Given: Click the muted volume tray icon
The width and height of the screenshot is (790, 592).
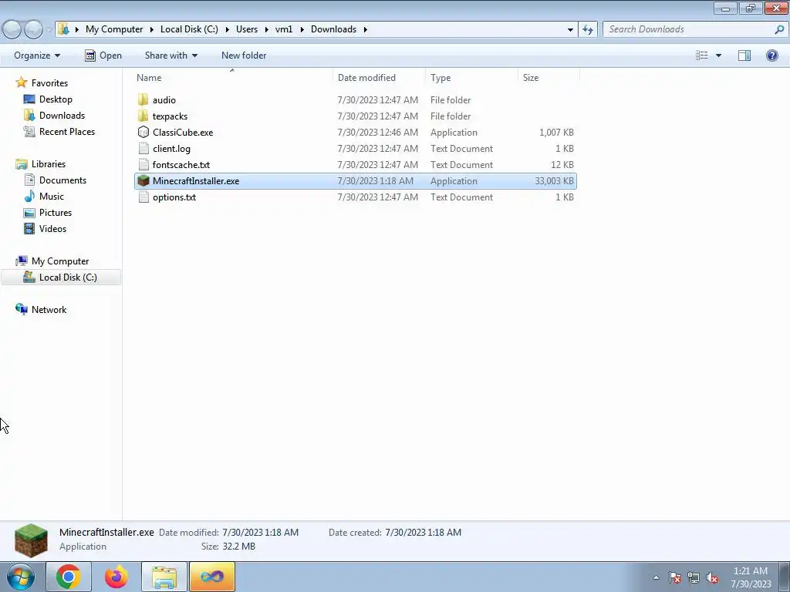Looking at the screenshot, I should (712, 578).
